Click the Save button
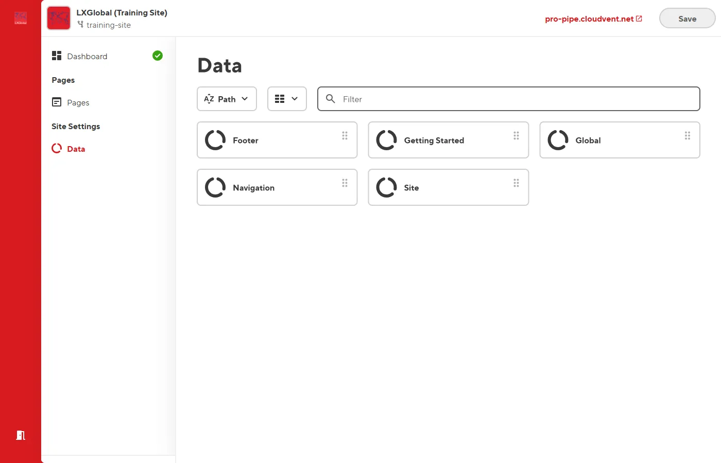Image resolution: width=721 pixels, height=463 pixels. click(x=687, y=18)
